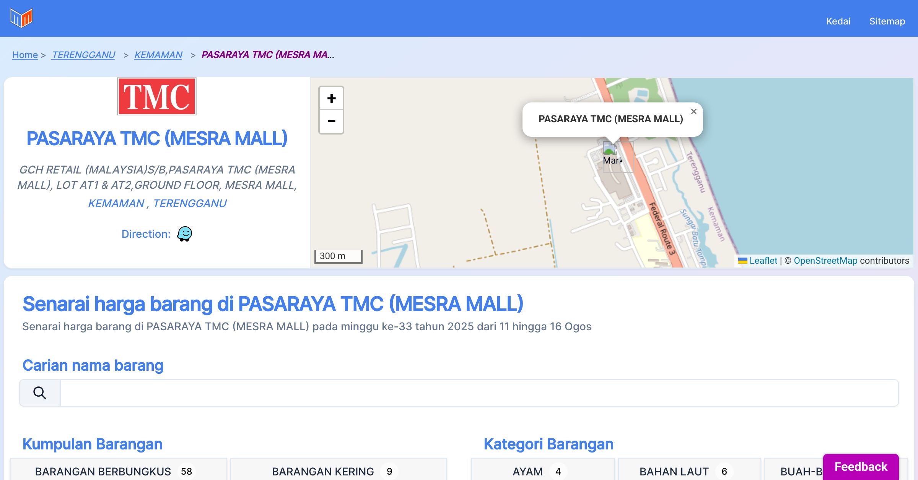The height and width of the screenshot is (480, 918).
Task: Go to Home breadcrumb
Action: click(x=25, y=55)
